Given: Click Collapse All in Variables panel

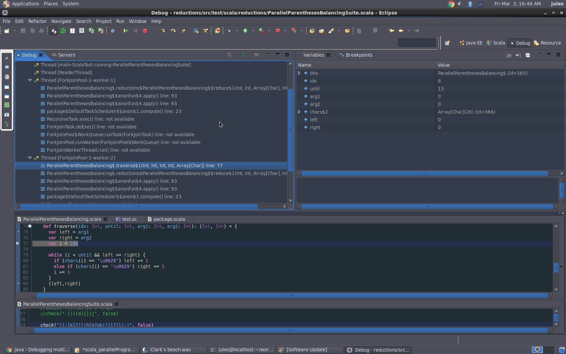Looking at the screenshot, I should pyautogui.click(x=528, y=55).
